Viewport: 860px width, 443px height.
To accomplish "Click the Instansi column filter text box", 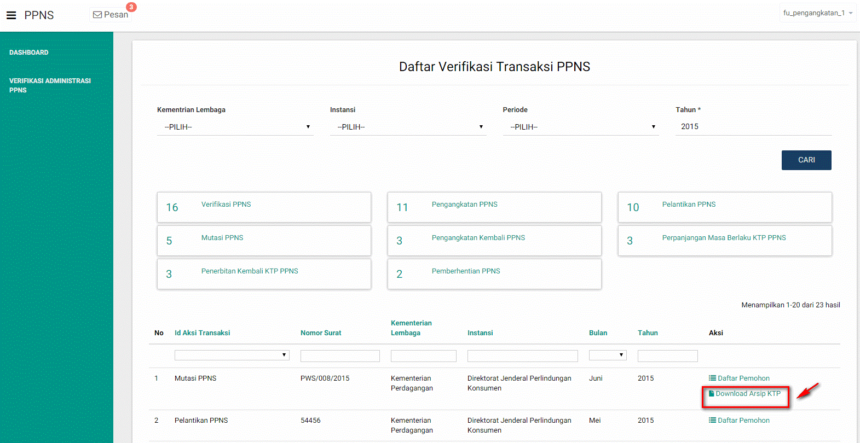I will pyautogui.click(x=522, y=356).
